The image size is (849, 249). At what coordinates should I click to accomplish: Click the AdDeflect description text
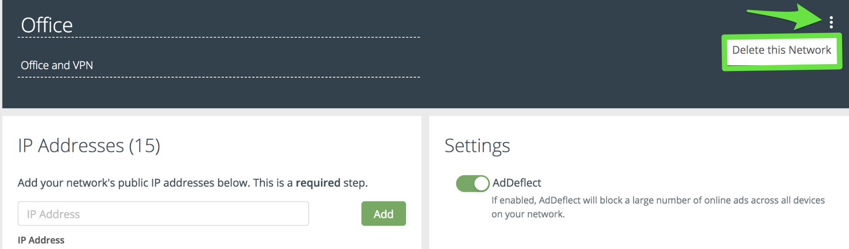tap(658, 200)
